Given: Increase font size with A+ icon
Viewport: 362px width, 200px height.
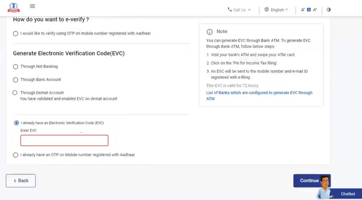Looking at the screenshot, I should pos(315,10).
